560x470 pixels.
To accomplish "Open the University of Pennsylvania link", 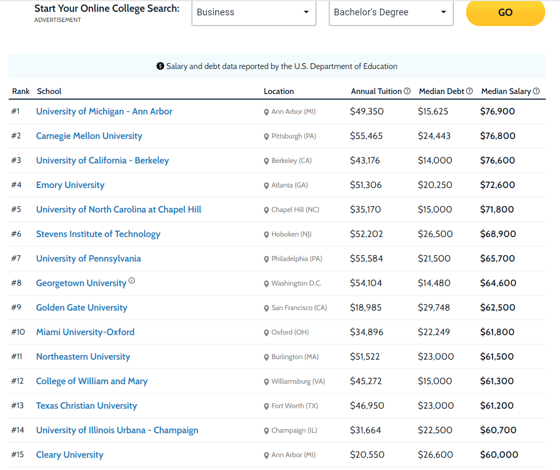I will (89, 258).
